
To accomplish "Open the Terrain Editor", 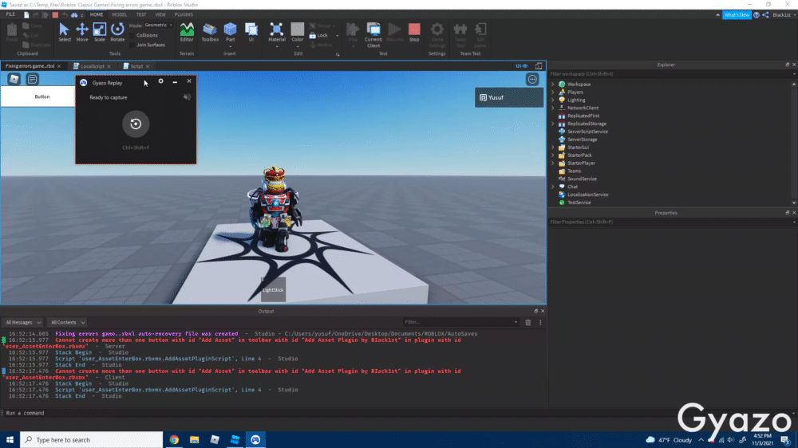I will (x=187, y=33).
